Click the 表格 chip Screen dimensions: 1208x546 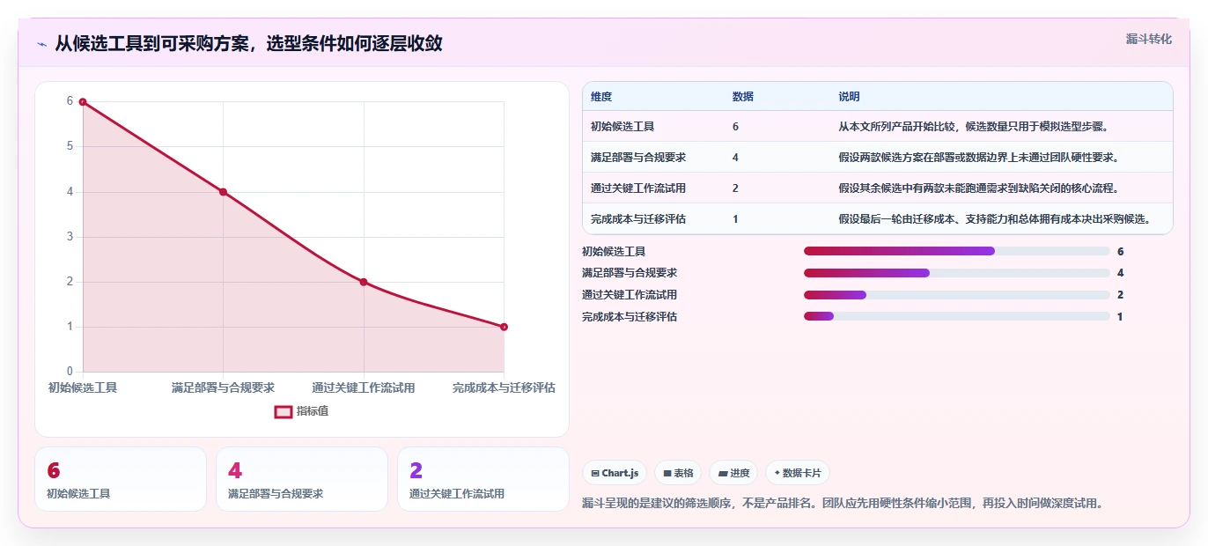(678, 473)
